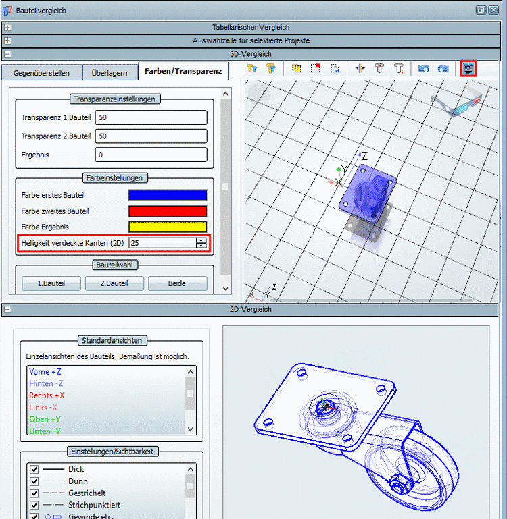Click the Transparenz 2.Bauteil input field
Viewport: 507px width, 519px height.
click(x=151, y=136)
